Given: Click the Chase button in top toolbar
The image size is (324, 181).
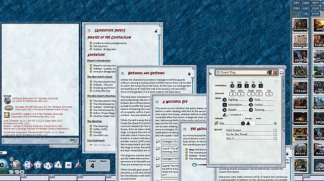Looking at the screenshot, I should click(306, 3).
